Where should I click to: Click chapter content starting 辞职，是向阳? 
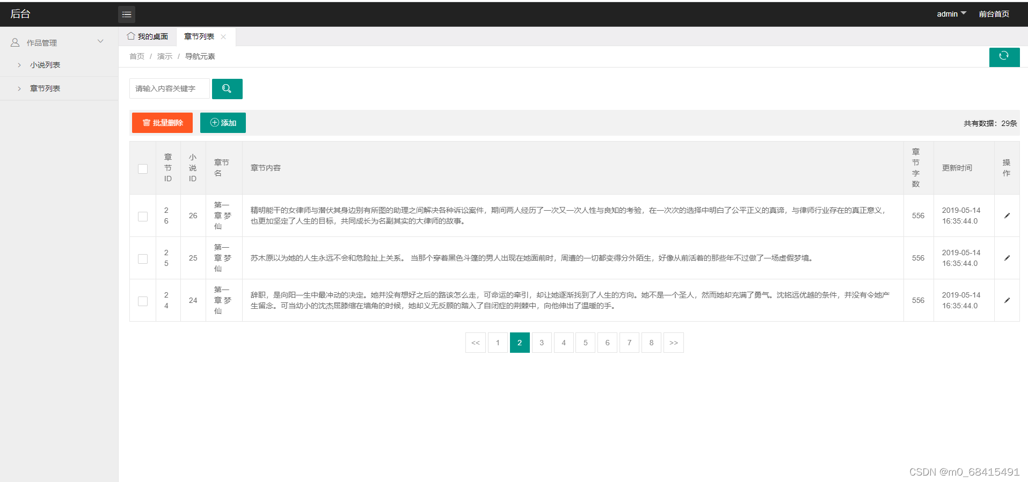[x=570, y=300]
